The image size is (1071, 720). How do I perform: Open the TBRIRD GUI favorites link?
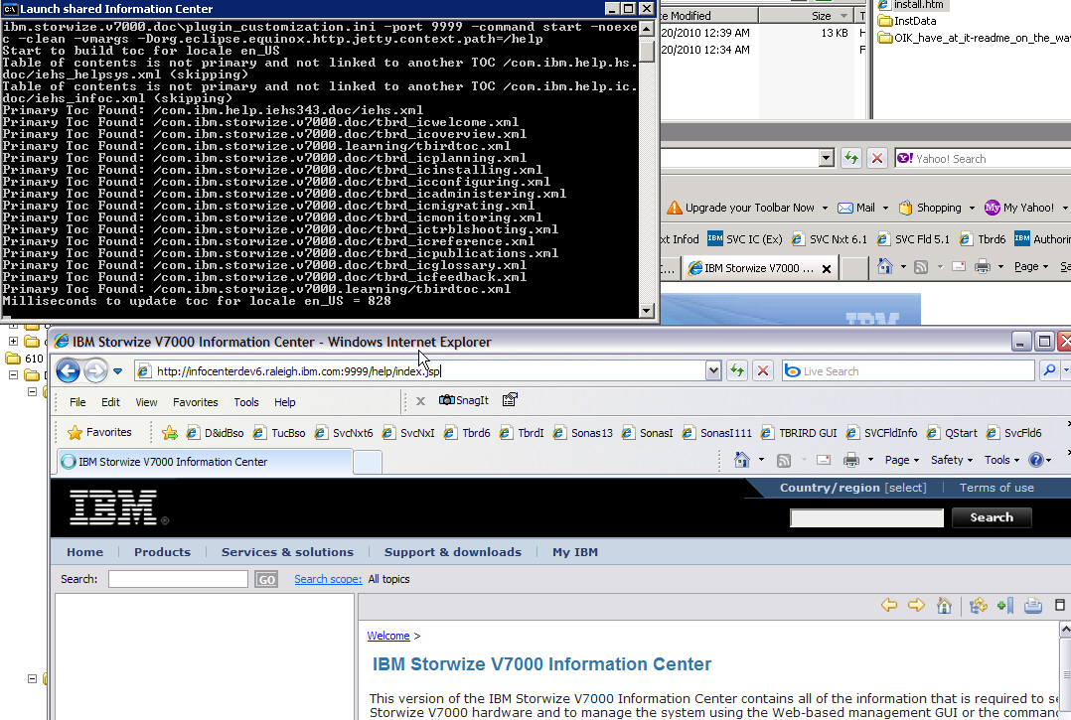799,433
